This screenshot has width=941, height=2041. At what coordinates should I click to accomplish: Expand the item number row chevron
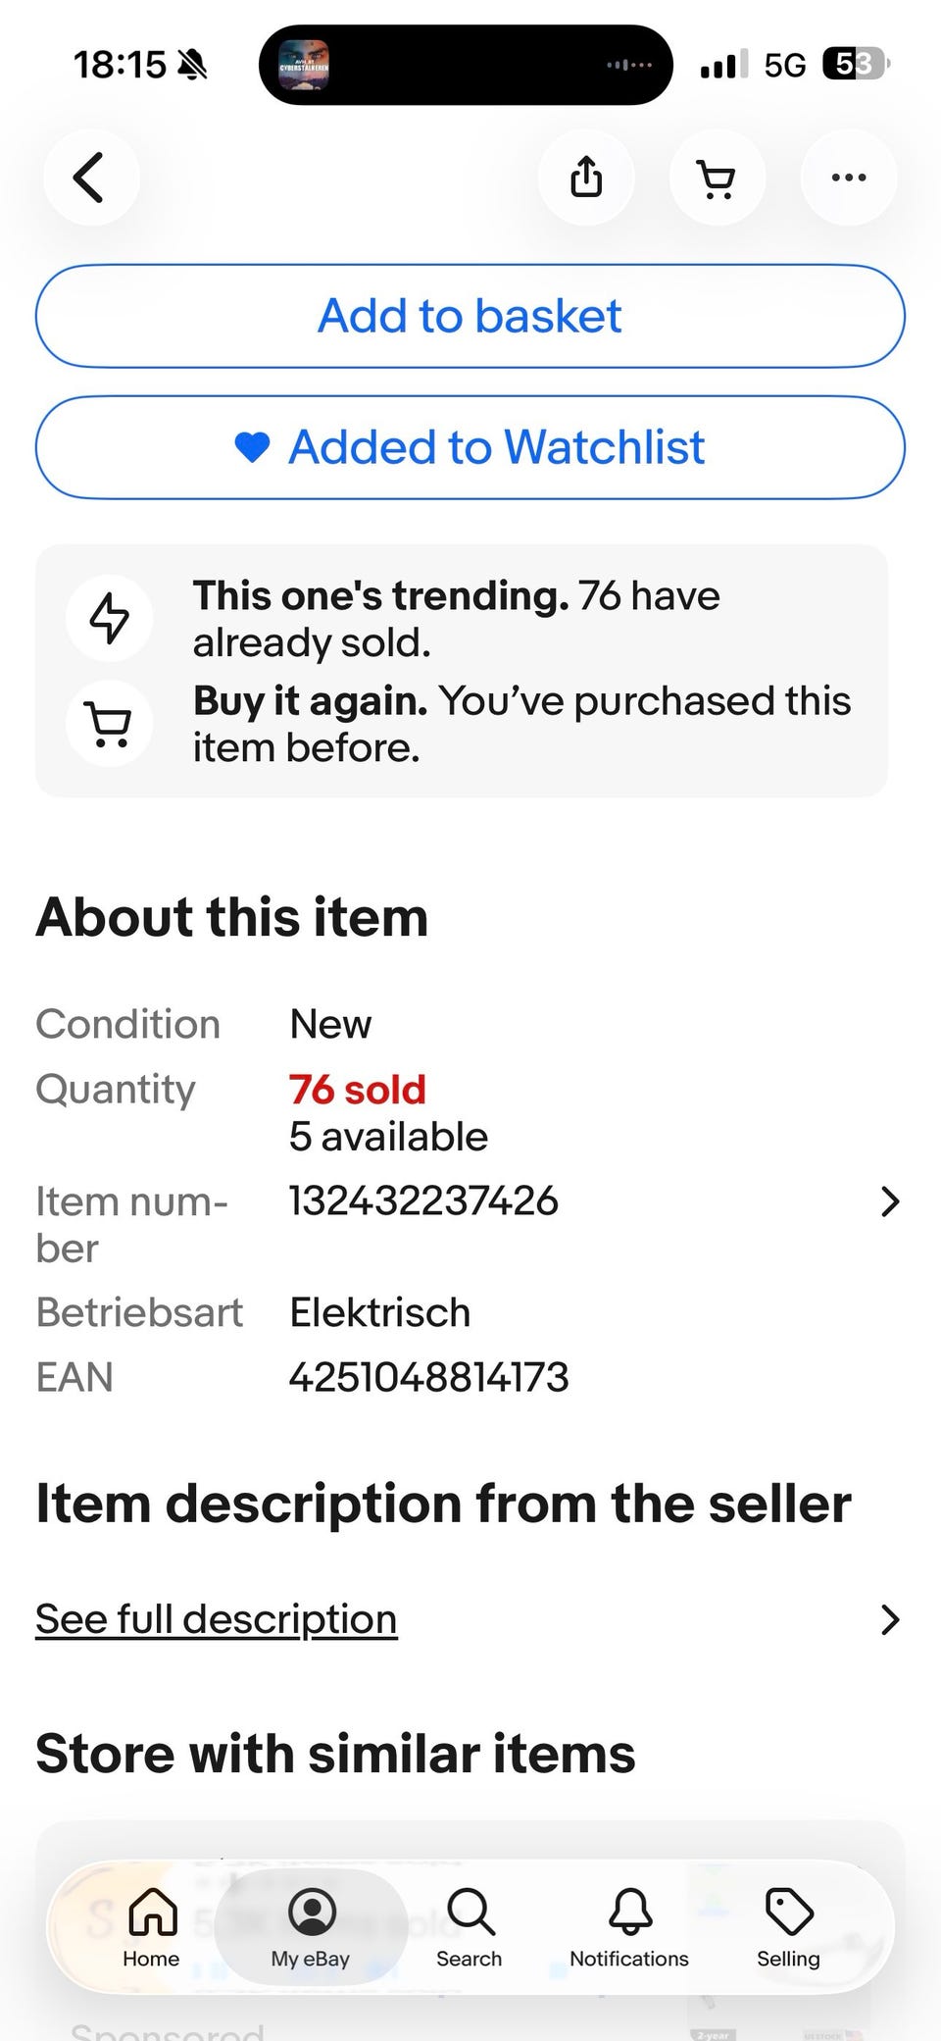(889, 1201)
